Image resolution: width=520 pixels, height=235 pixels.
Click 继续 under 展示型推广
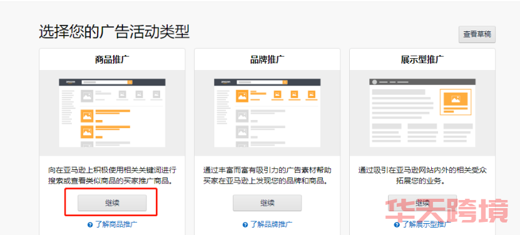pyautogui.click(x=422, y=203)
